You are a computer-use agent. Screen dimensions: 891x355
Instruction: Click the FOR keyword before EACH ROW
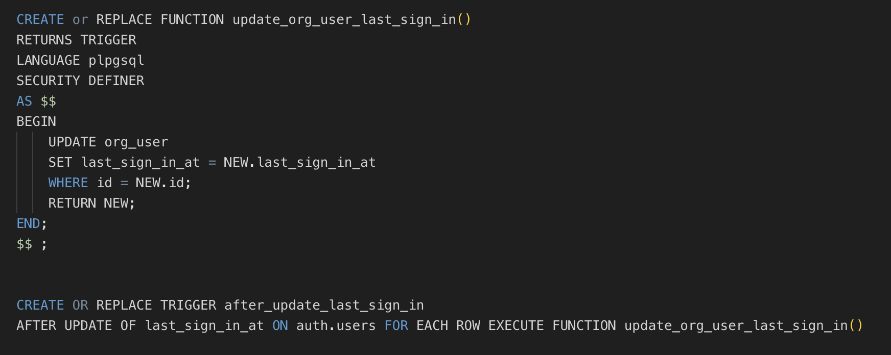(396, 326)
